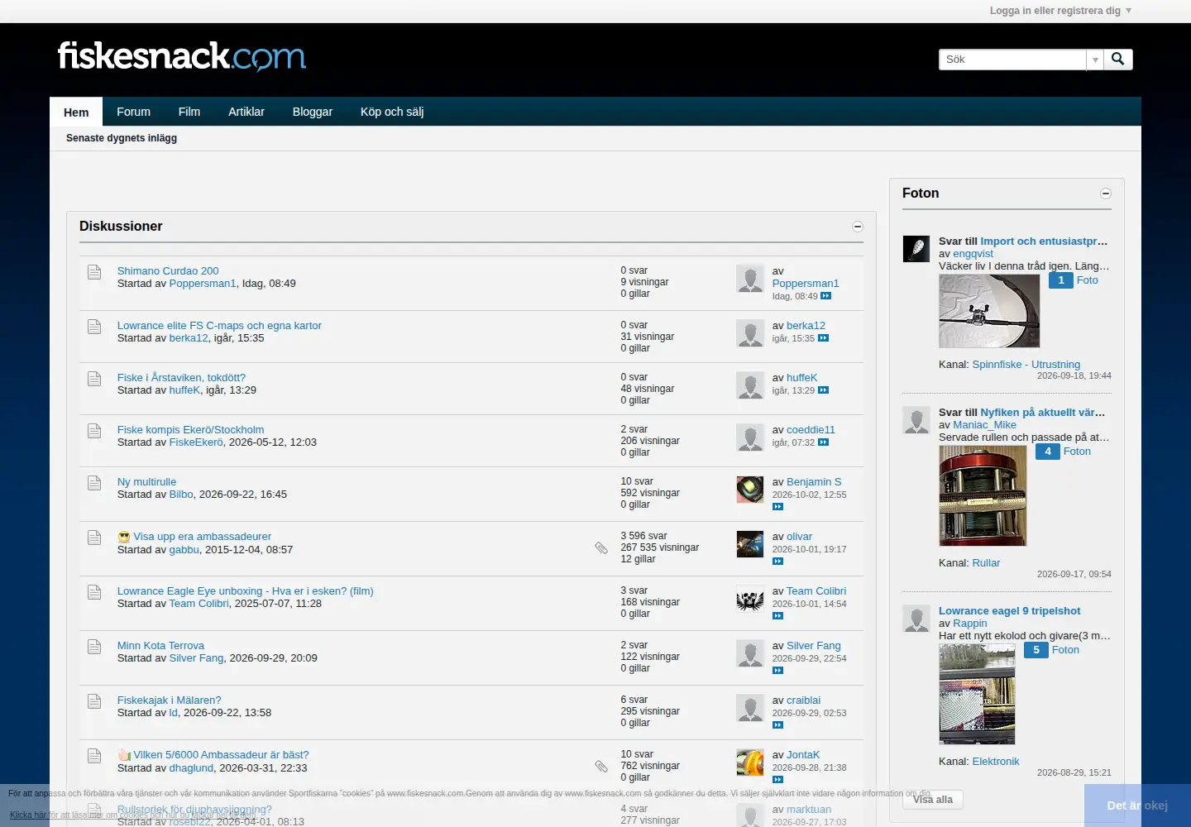Open the Logga in eller registrera dig menu

pyautogui.click(x=1060, y=11)
